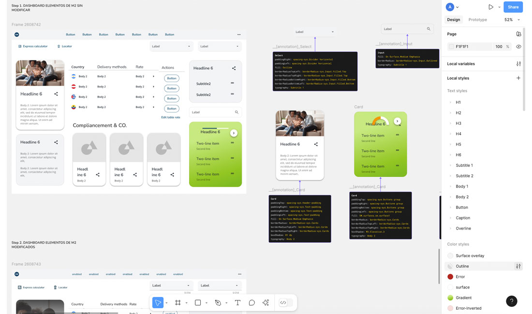
Task: Toggle page background visibility eye icon
Action: point(518,47)
